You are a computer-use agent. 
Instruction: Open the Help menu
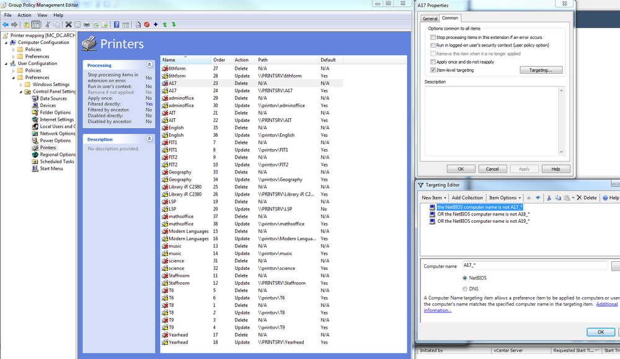click(x=58, y=15)
